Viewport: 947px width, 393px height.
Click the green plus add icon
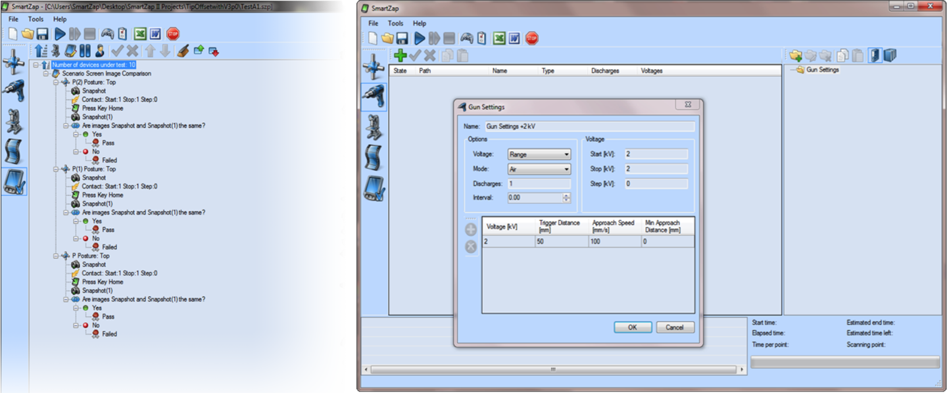(400, 57)
